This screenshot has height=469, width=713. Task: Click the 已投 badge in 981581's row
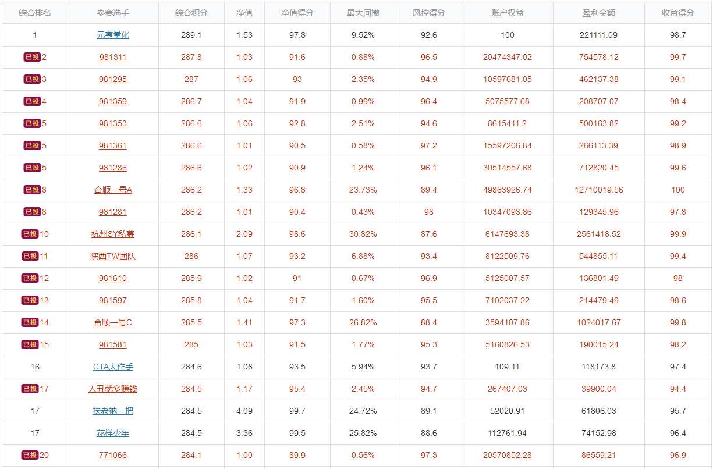pyautogui.click(x=30, y=344)
